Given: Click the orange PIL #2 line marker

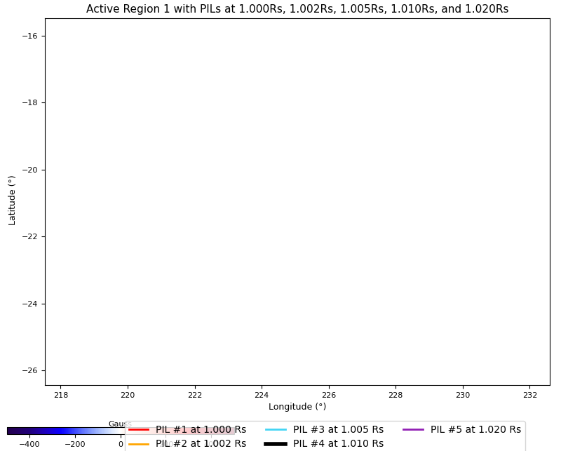Looking at the screenshot, I should [x=139, y=443].
